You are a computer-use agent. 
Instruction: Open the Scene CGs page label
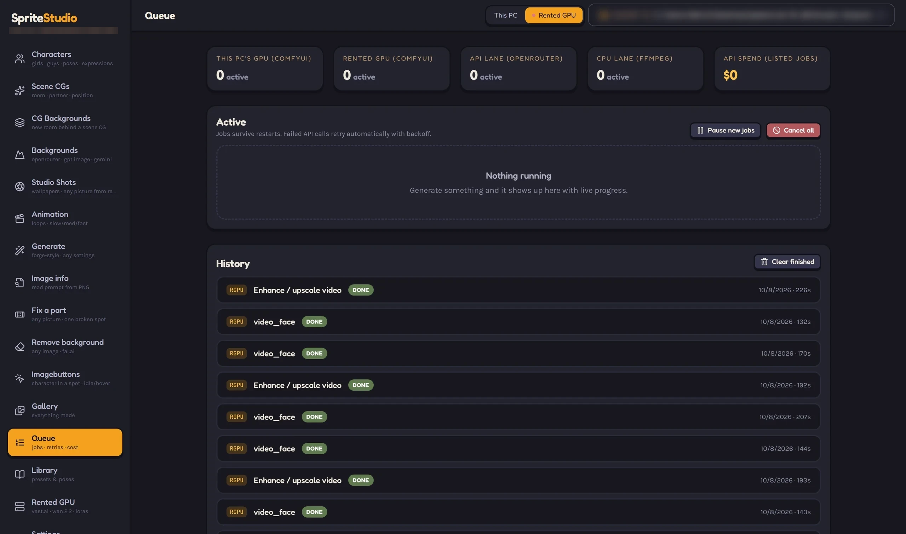pos(50,86)
